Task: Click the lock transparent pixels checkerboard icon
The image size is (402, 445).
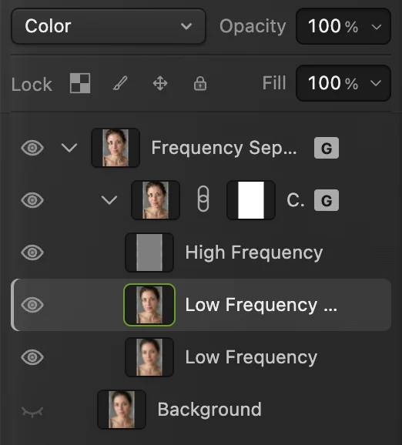Action: tap(80, 83)
